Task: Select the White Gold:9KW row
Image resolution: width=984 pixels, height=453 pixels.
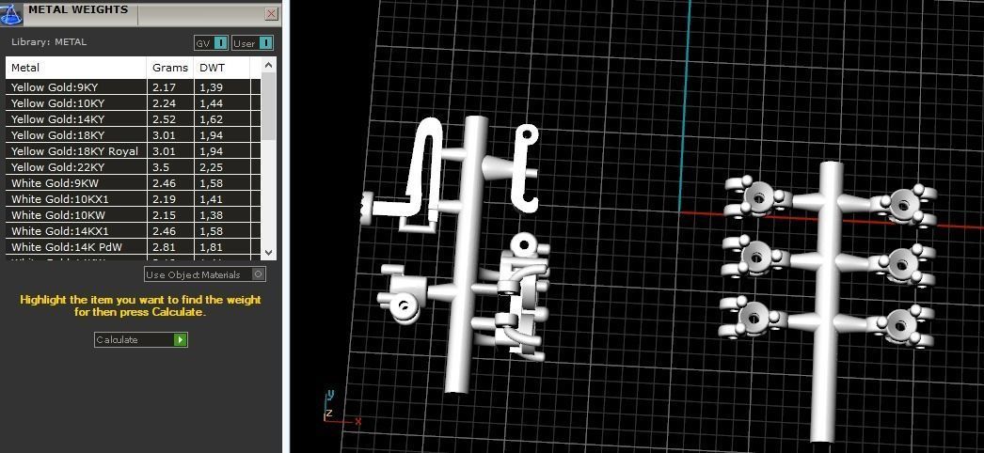Action: click(x=133, y=183)
